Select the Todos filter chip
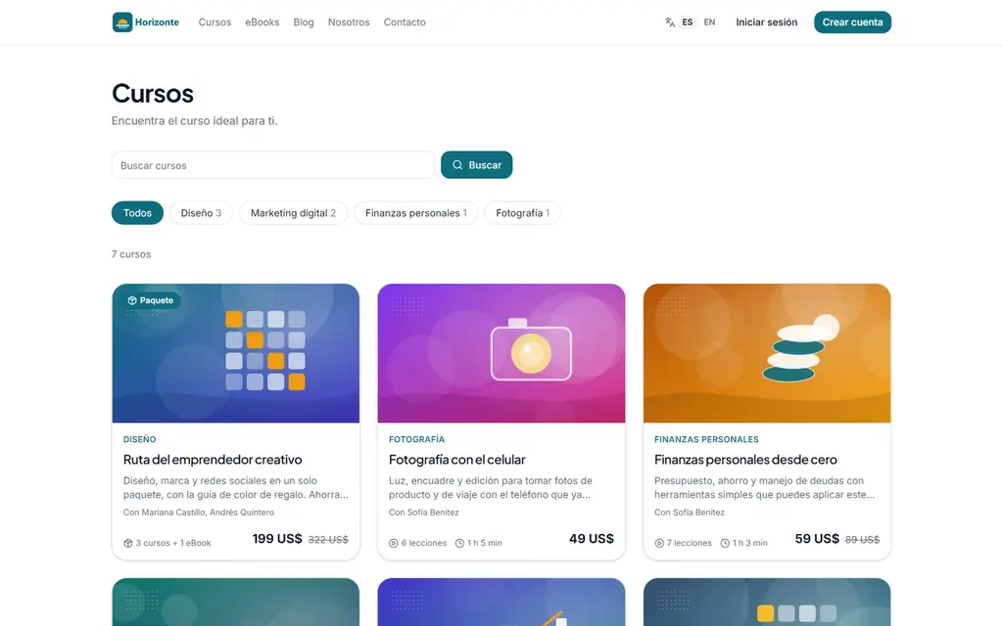 137,212
